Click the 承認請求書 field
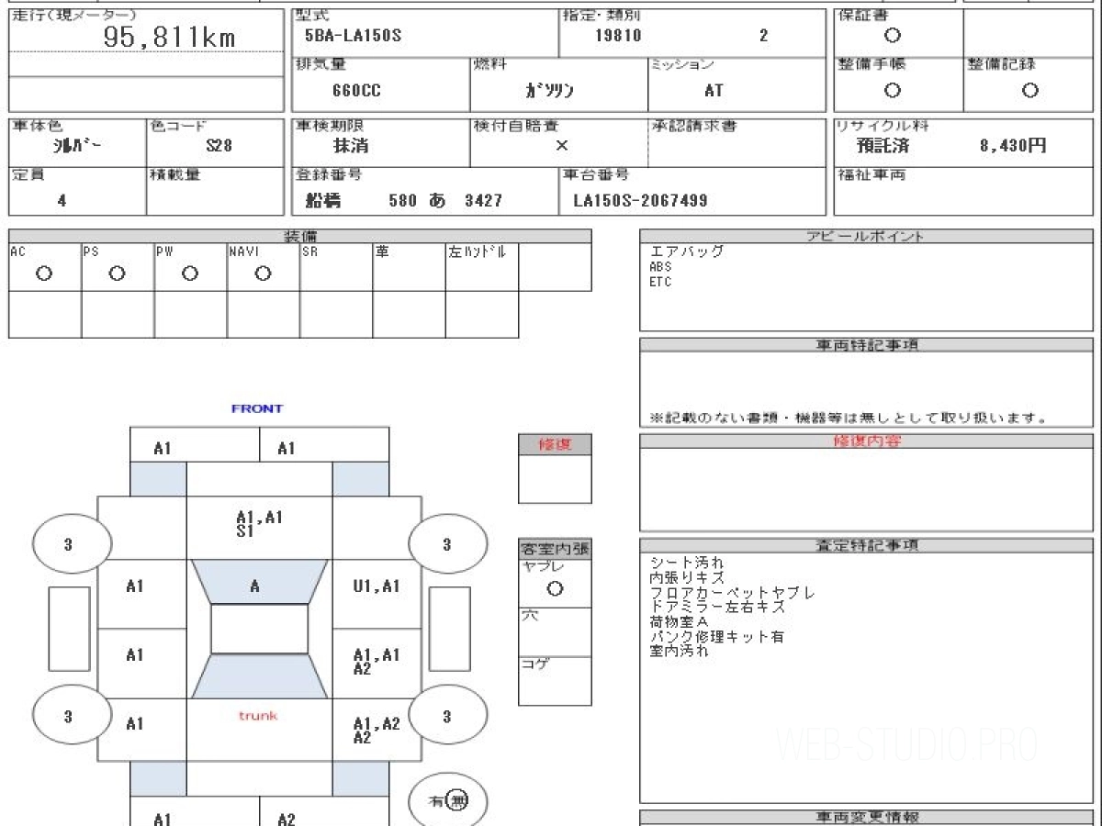The width and height of the screenshot is (1102, 826). tap(737, 142)
